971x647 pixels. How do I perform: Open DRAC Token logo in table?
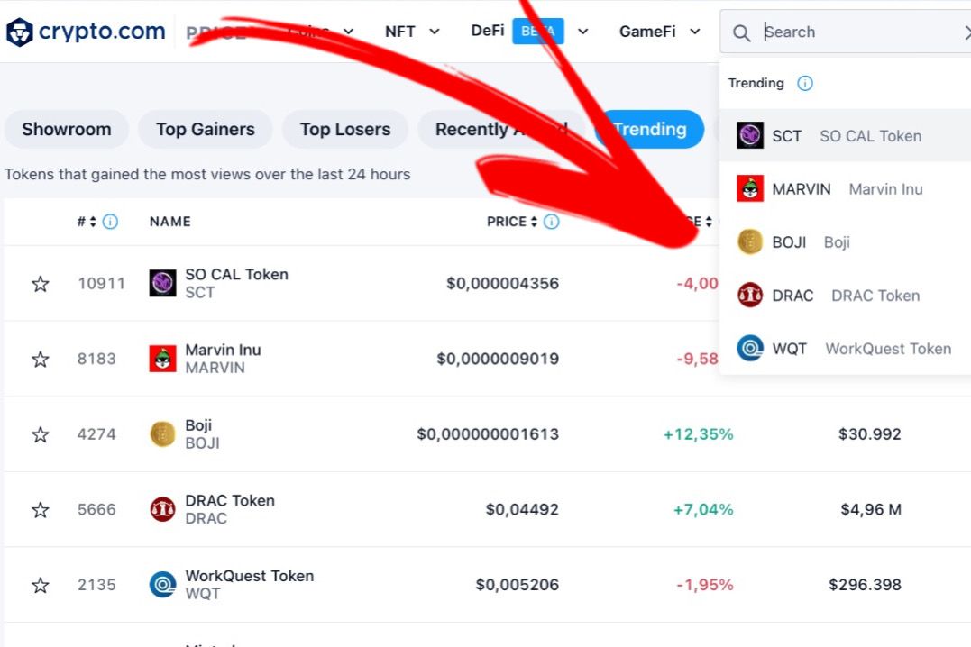tap(162, 509)
